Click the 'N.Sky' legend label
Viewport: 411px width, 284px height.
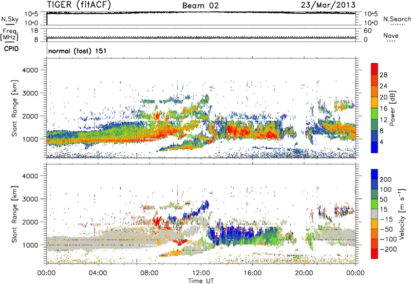[x=10, y=19]
